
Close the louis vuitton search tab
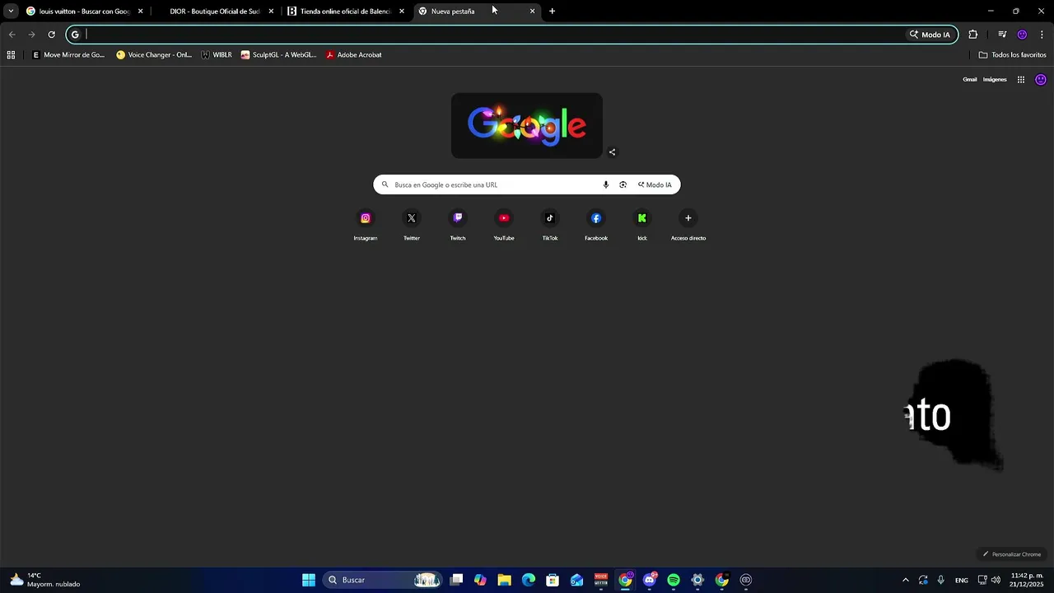[x=140, y=12]
